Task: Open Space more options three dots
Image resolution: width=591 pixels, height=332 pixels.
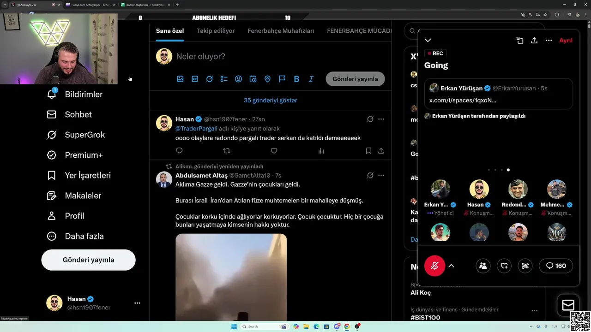Action: [x=549, y=40]
